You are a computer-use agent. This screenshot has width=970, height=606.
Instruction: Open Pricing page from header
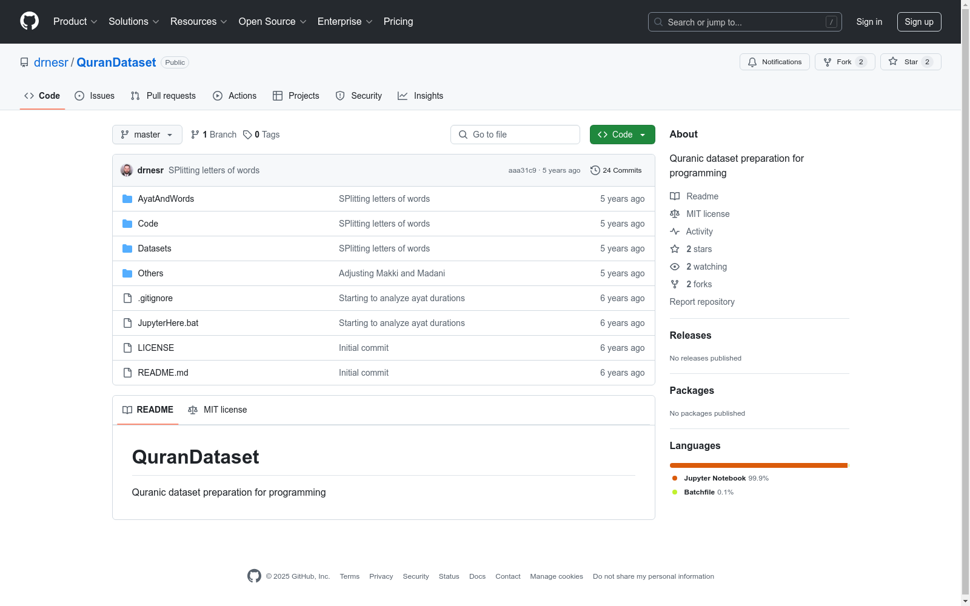click(x=398, y=22)
